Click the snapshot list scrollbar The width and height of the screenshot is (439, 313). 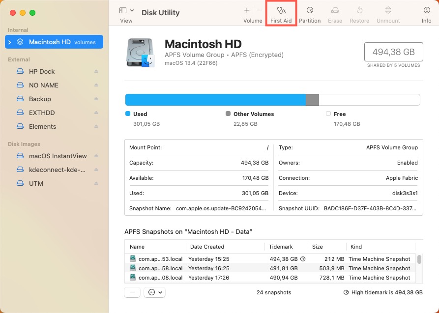(x=419, y=259)
